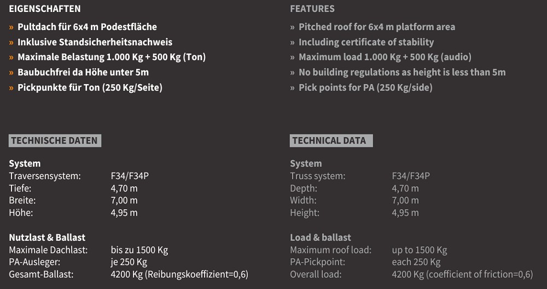The height and width of the screenshot is (289, 547).
Task: Click the orange bullet before Pultdach
Action: [11, 27]
